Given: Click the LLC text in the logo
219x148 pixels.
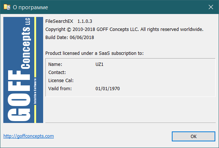Looking at the screenshot, I should (x=28, y=21).
